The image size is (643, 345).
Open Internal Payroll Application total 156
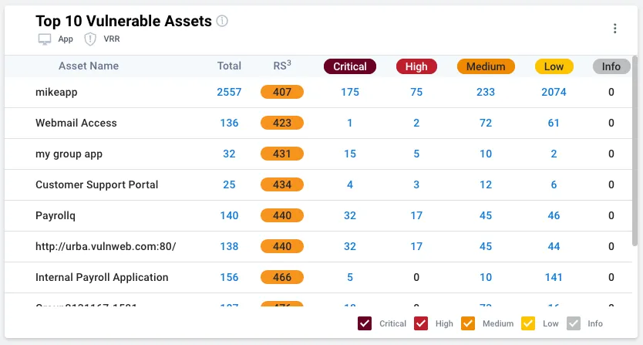pyautogui.click(x=229, y=277)
